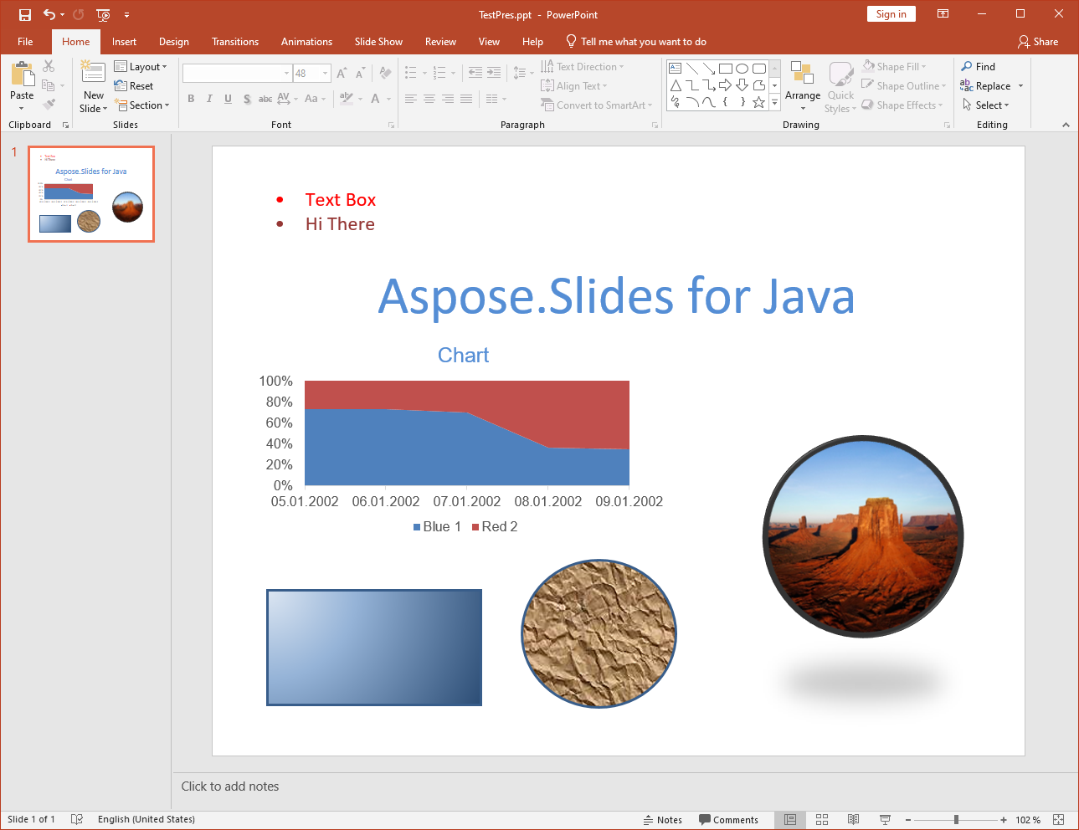1079x830 pixels.
Task: Toggle the Notes pane button
Action: (x=663, y=820)
